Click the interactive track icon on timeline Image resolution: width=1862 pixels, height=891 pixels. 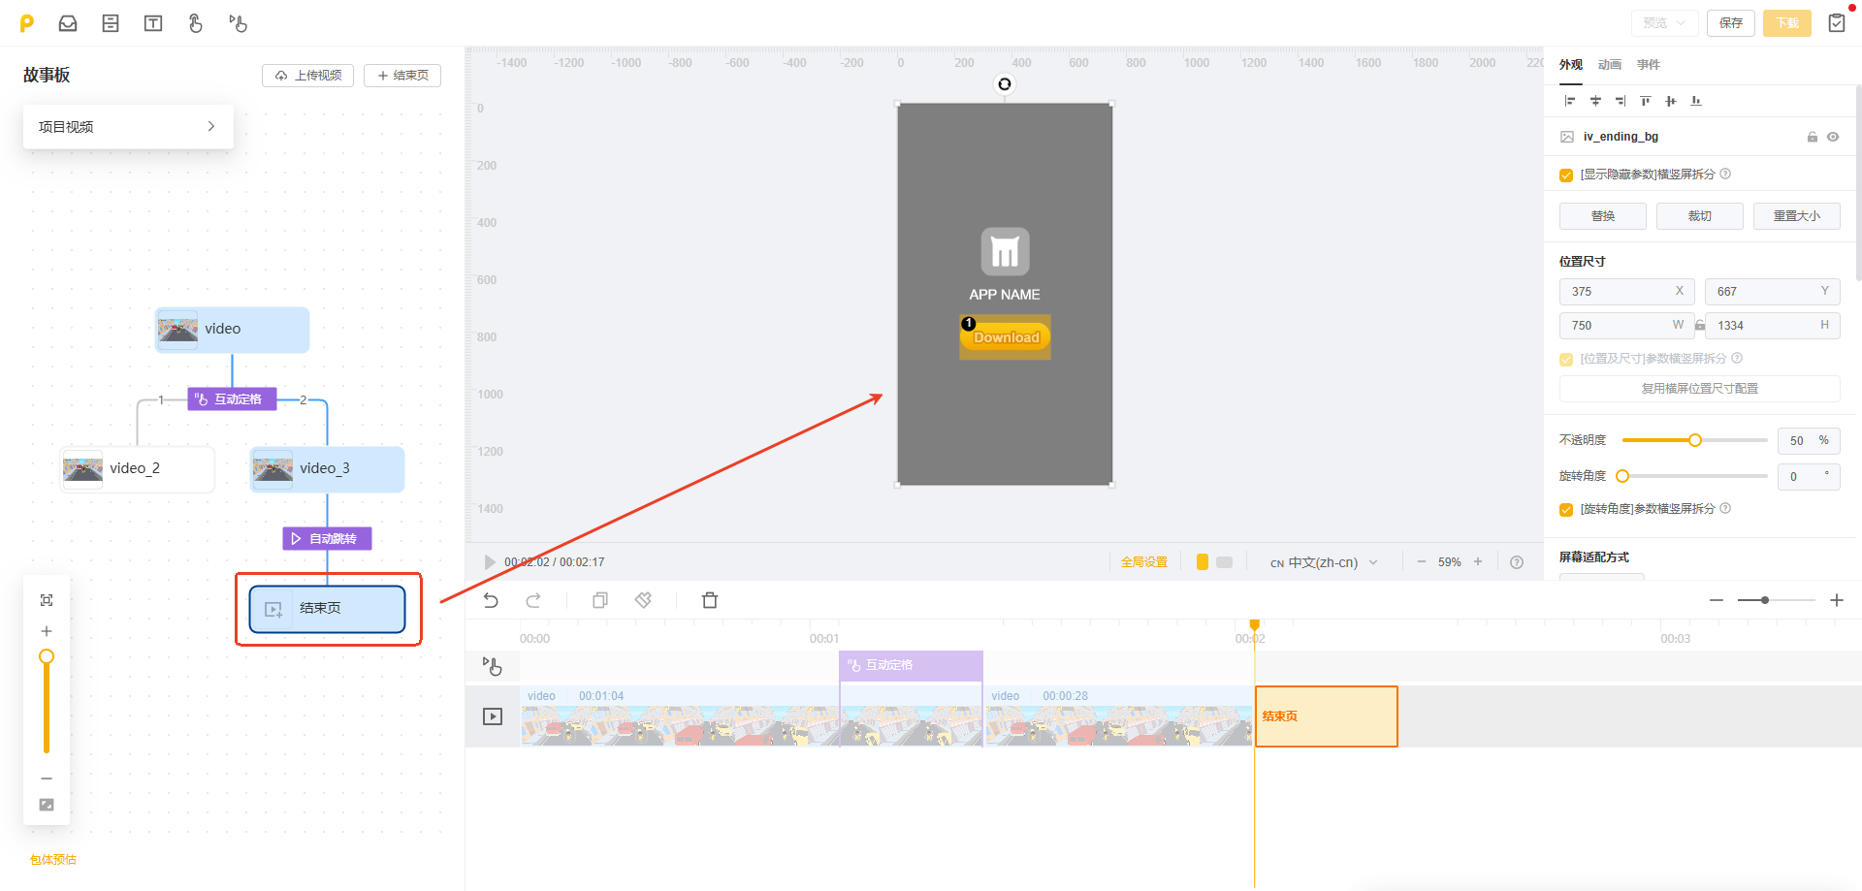[493, 666]
